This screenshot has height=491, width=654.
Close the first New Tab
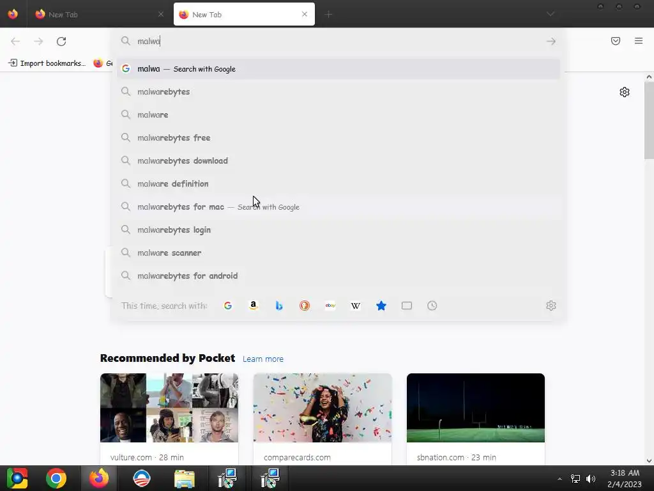(x=160, y=14)
